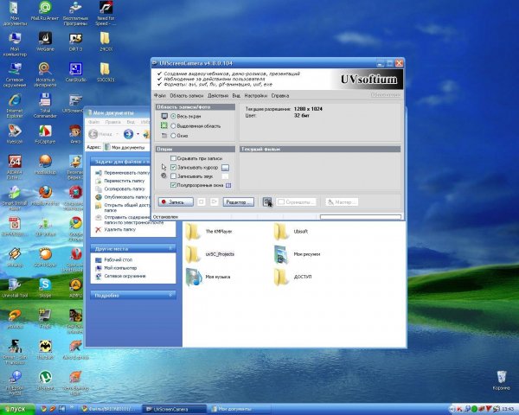Click the UVsoftium logo banner
The image size is (519, 415).
click(x=368, y=80)
